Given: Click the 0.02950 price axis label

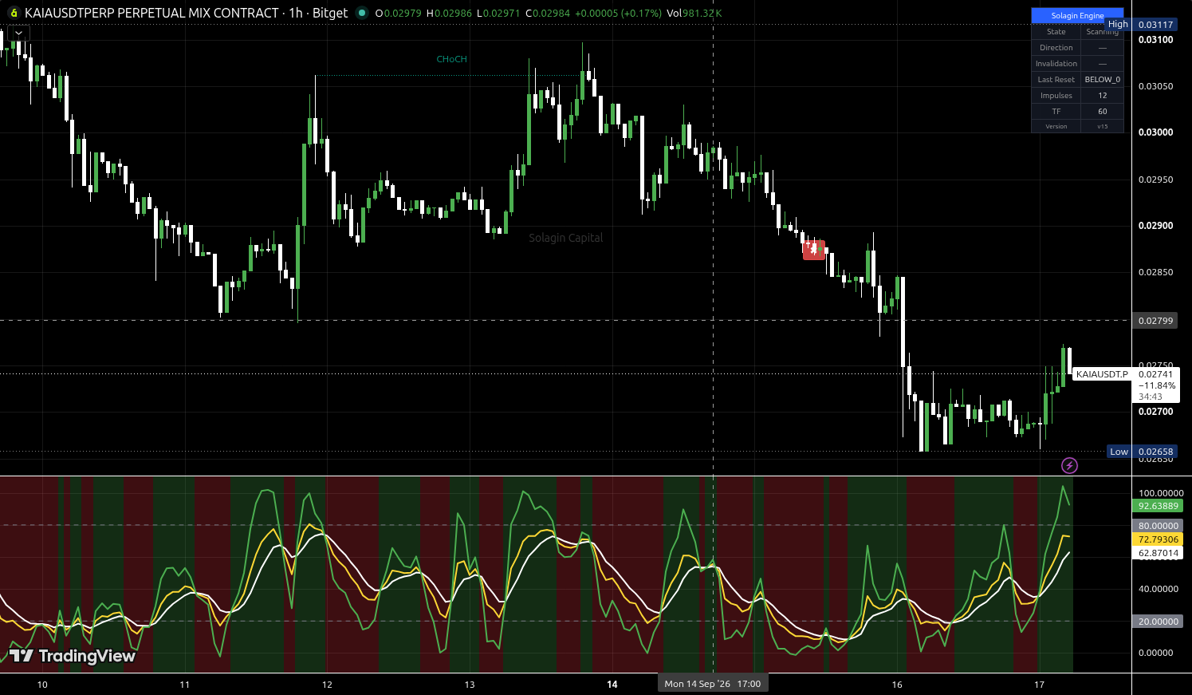Looking at the screenshot, I should pos(1155,180).
